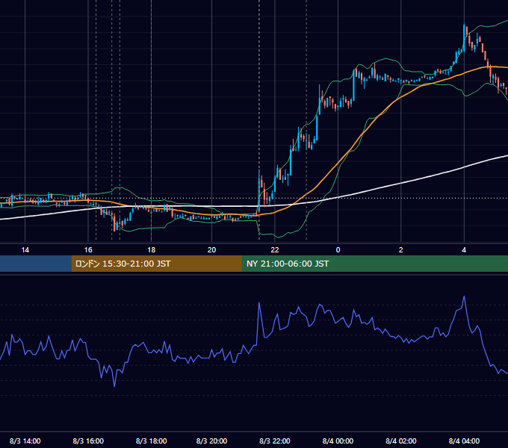Click the 8/4 00:00 indicator axis label

(338, 441)
